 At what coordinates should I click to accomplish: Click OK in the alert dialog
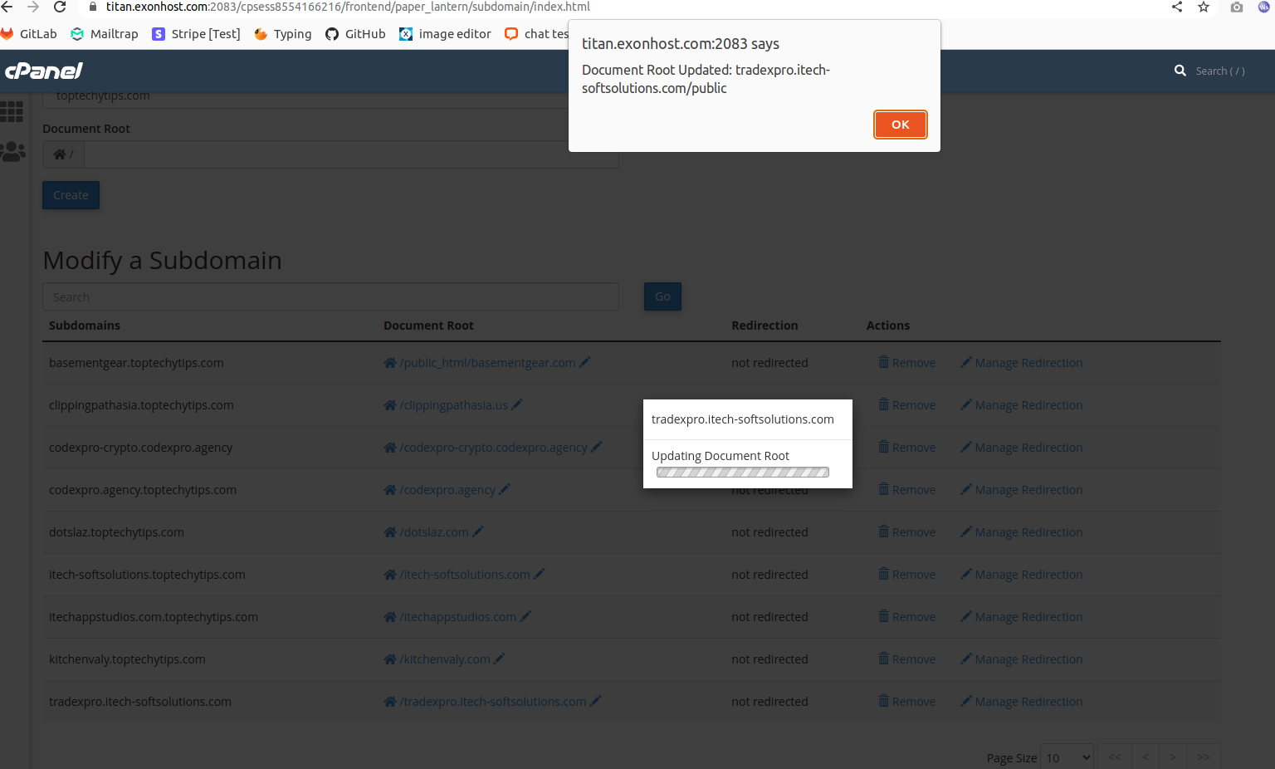click(900, 125)
